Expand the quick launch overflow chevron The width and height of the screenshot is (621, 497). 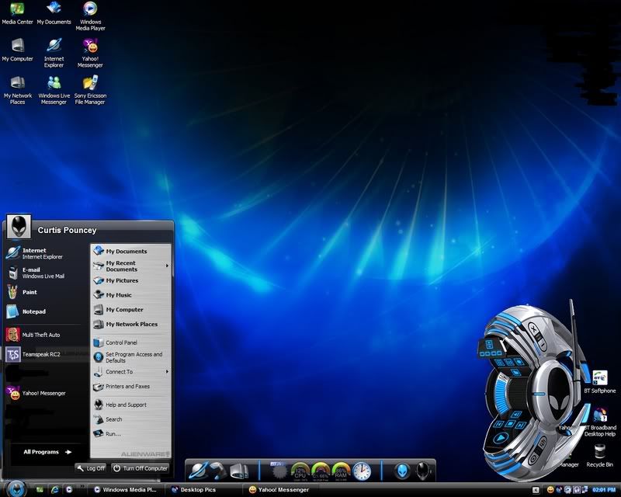[82, 486]
